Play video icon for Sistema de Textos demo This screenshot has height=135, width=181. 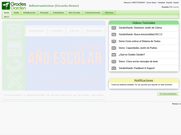point(114,41)
